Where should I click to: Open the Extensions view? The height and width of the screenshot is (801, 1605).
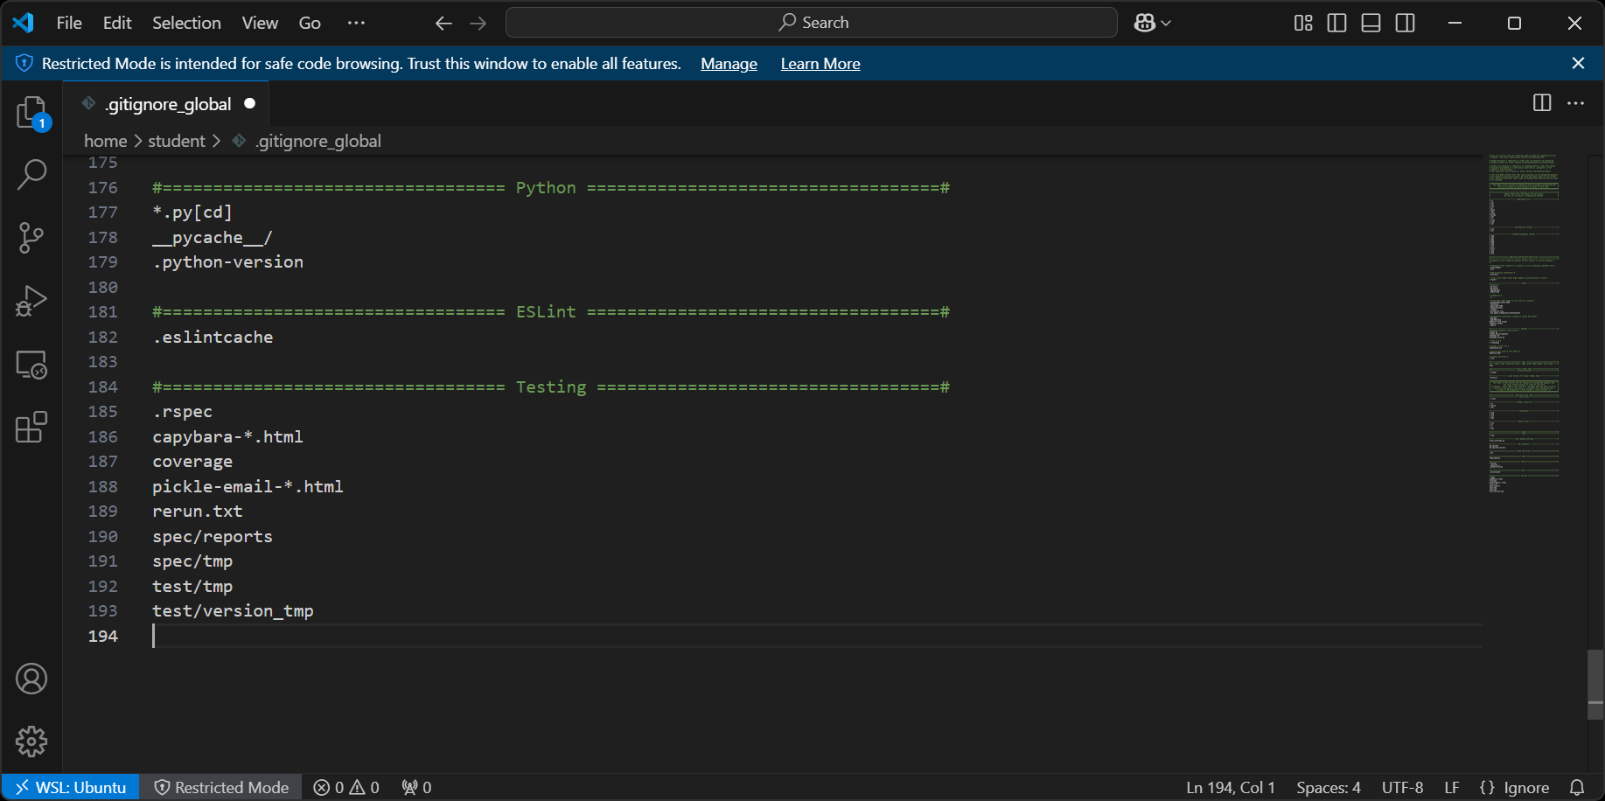[31, 428]
